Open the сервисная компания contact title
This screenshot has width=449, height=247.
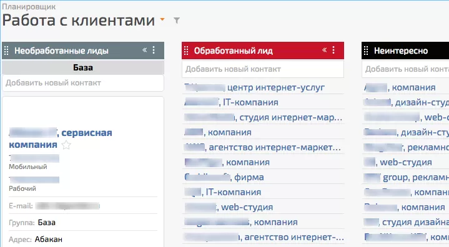click(x=61, y=138)
